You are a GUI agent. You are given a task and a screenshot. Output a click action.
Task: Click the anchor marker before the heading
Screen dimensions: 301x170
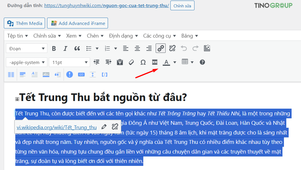tap(17, 99)
